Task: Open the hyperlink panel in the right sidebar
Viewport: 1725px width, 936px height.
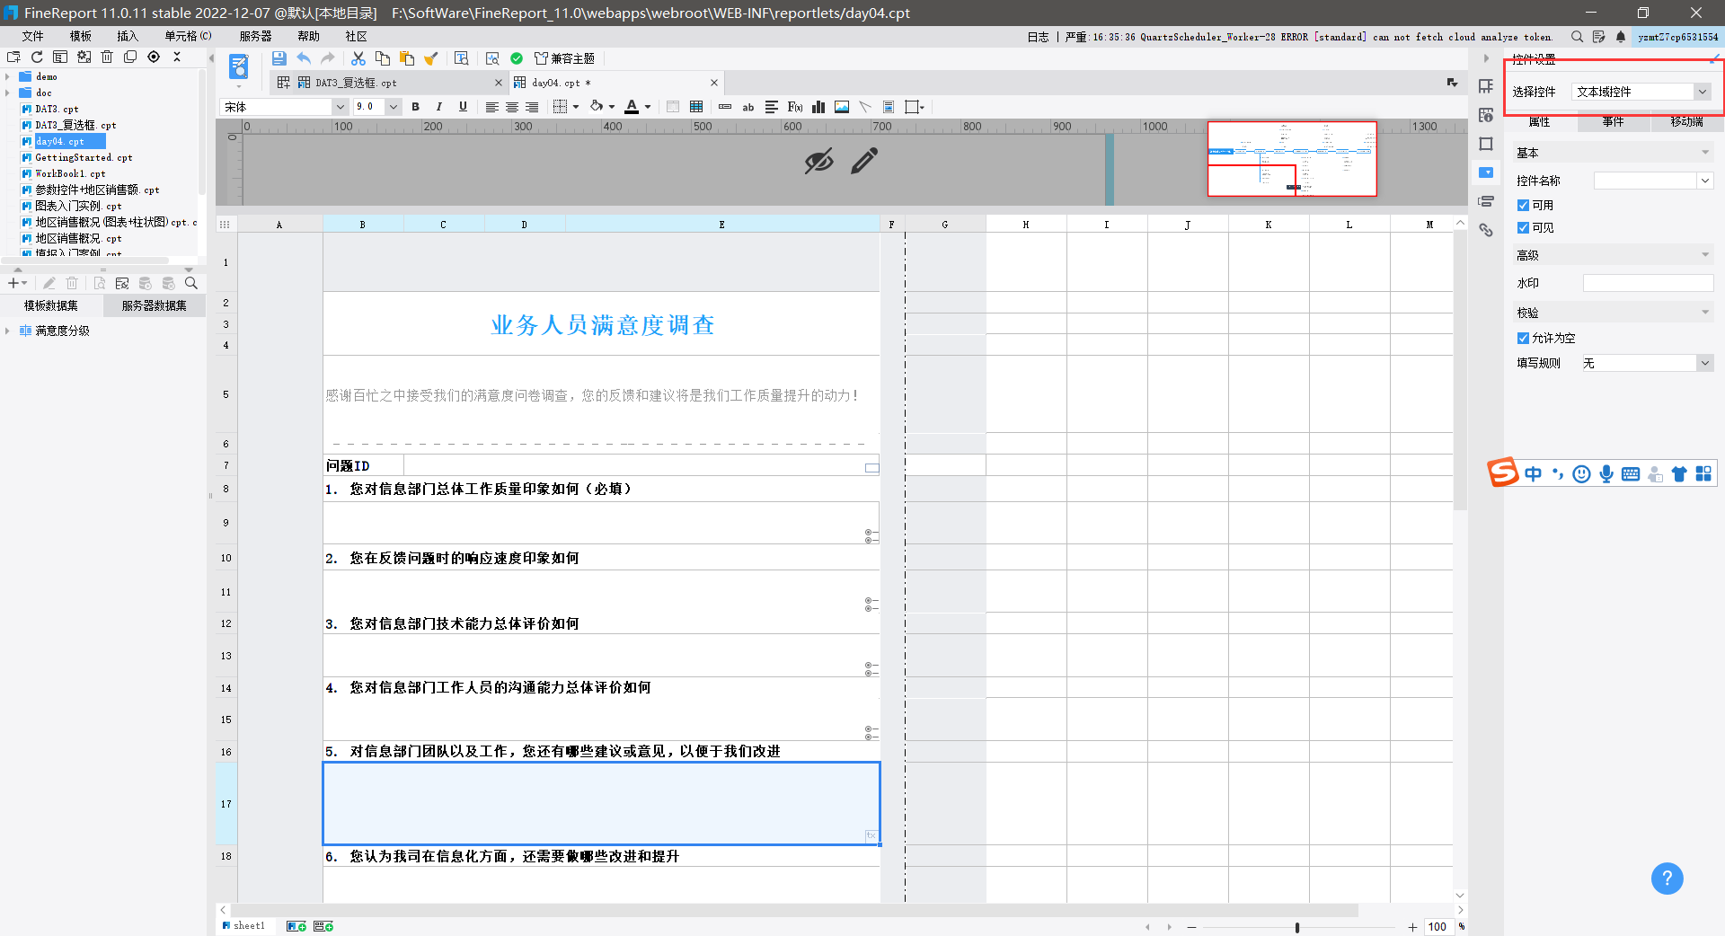Action: point(1486,230)
